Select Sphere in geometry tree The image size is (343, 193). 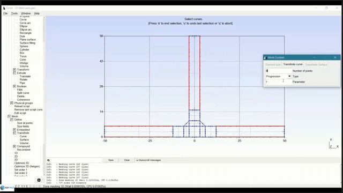[24, 47]
